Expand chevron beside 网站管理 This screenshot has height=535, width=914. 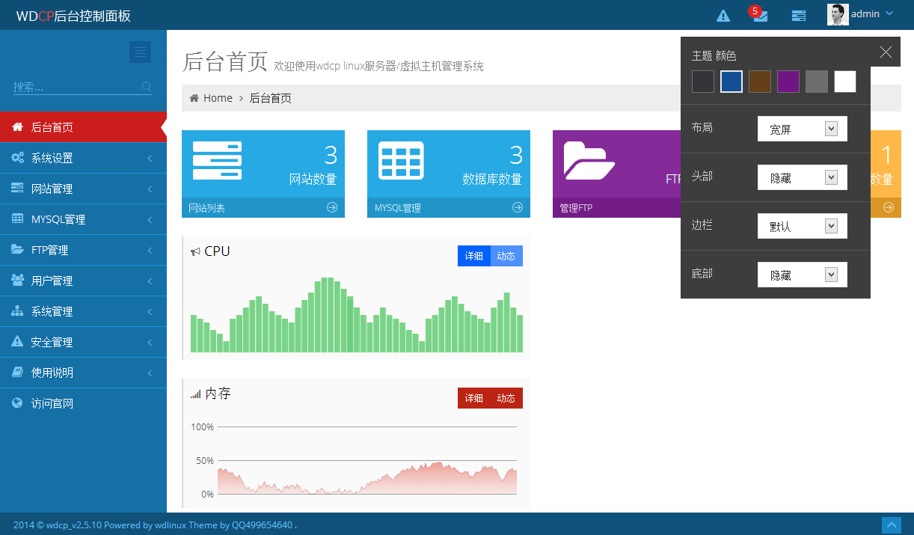coord(150,189)
